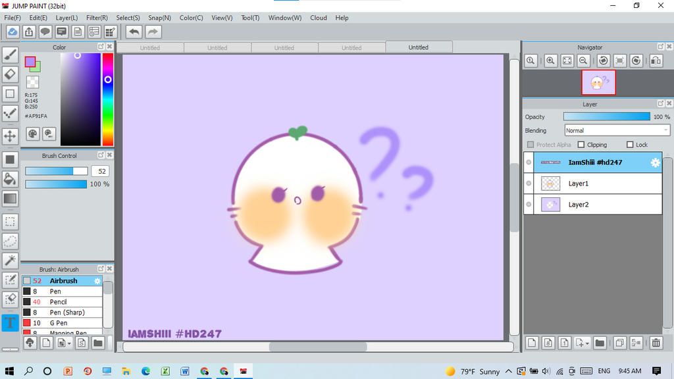Open the color palette icon in Color panel
Image resolution: width=674 pixels, height=379 pixels.
tap(33, 134)
